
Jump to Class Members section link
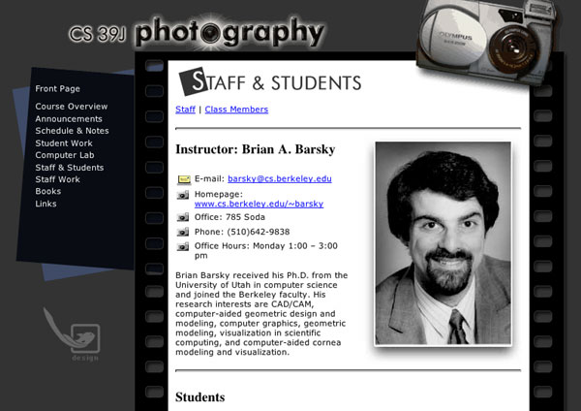(236, 110)
